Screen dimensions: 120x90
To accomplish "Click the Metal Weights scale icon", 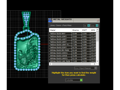I will coord(50,20).
